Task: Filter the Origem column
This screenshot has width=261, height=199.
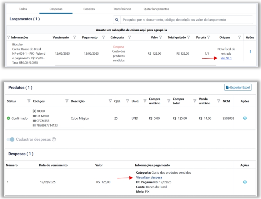Action: (x=240, y=37)
